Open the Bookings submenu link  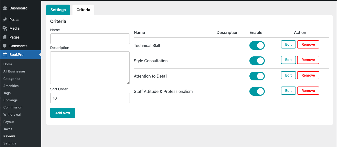(10, 100)
